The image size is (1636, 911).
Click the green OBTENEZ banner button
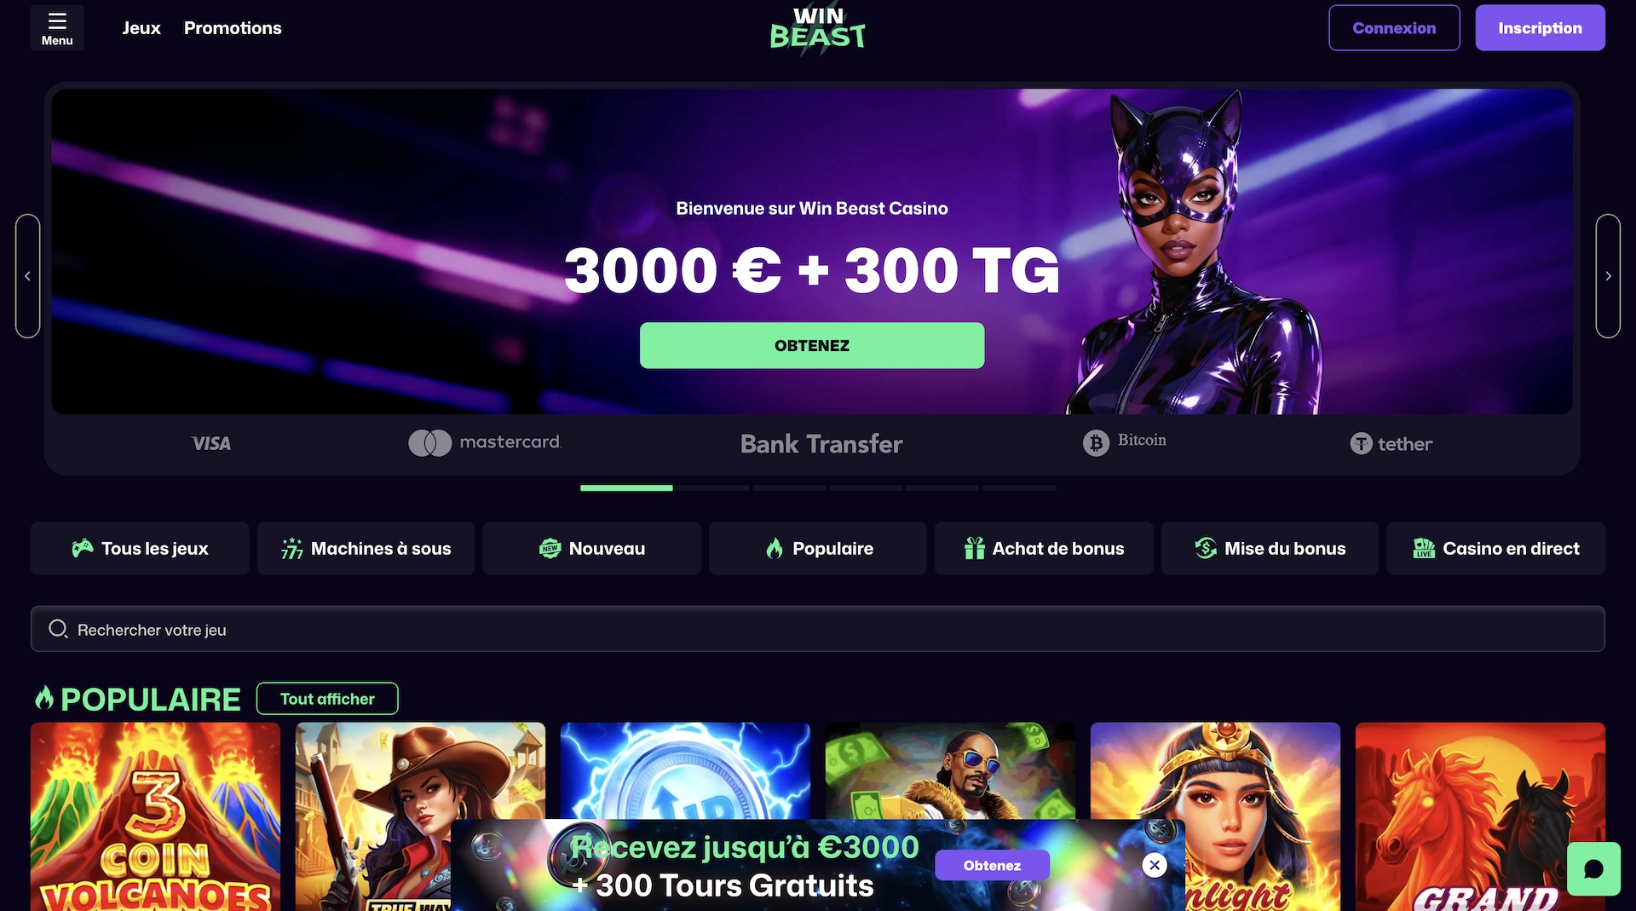coord(812,345)
